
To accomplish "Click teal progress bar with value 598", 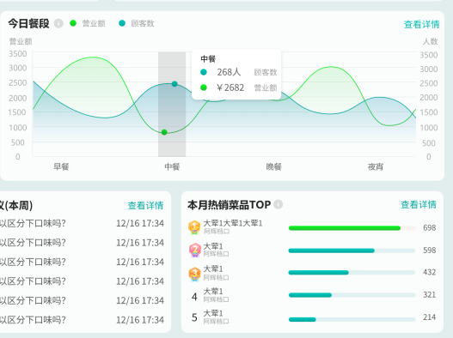I will click(x=352, y=250).
